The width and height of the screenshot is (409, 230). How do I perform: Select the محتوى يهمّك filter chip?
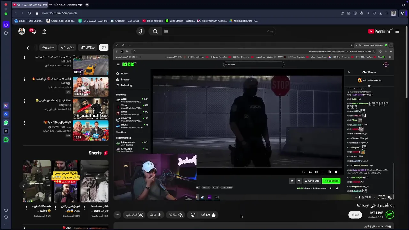(x=48, y=47)
